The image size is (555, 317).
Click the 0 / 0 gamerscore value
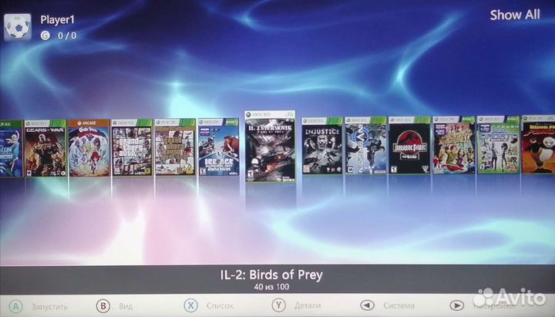[67, 35]
